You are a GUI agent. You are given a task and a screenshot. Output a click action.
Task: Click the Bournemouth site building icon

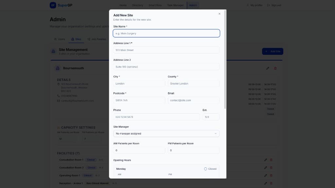click(x=58, y=69)
